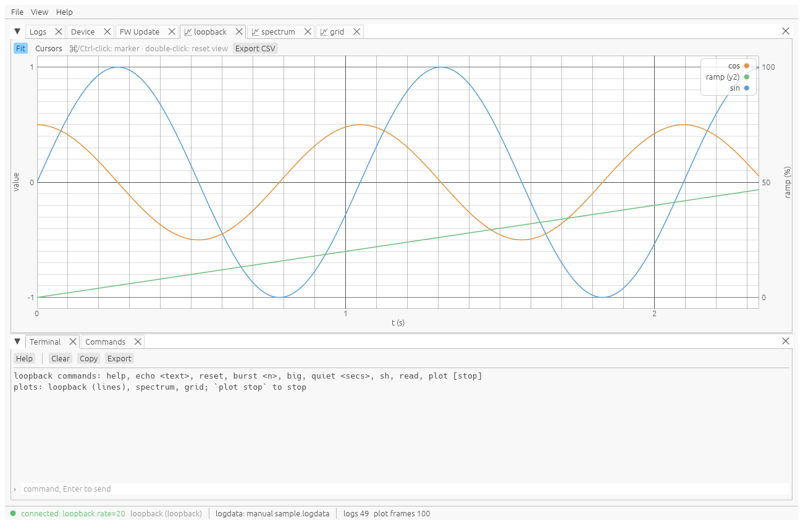Screen dimensions: 803x525
Task: Focus the command input field
Action: coord(405,489)
